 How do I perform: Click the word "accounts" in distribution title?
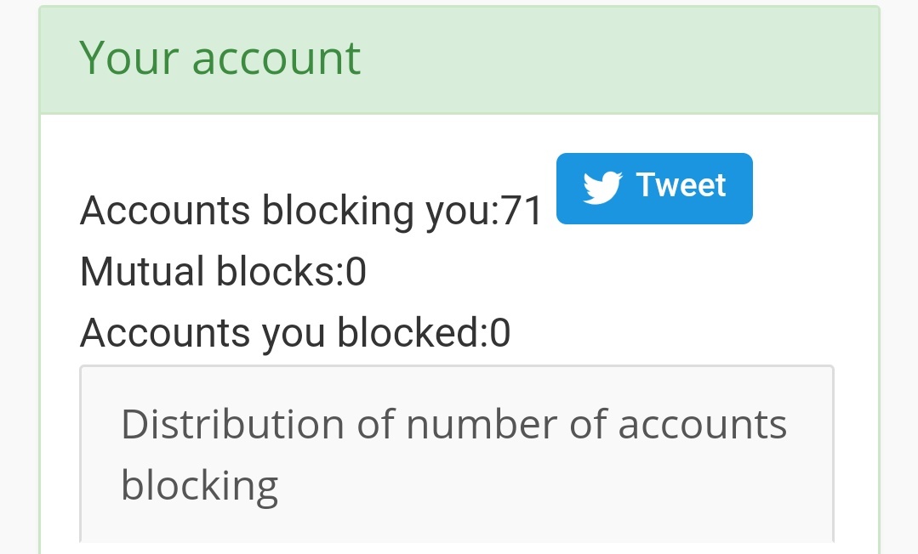[x=703, y=426]
